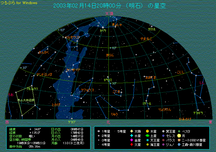
Task: Click the 北 north direction marker
Action: pos(108,122)
